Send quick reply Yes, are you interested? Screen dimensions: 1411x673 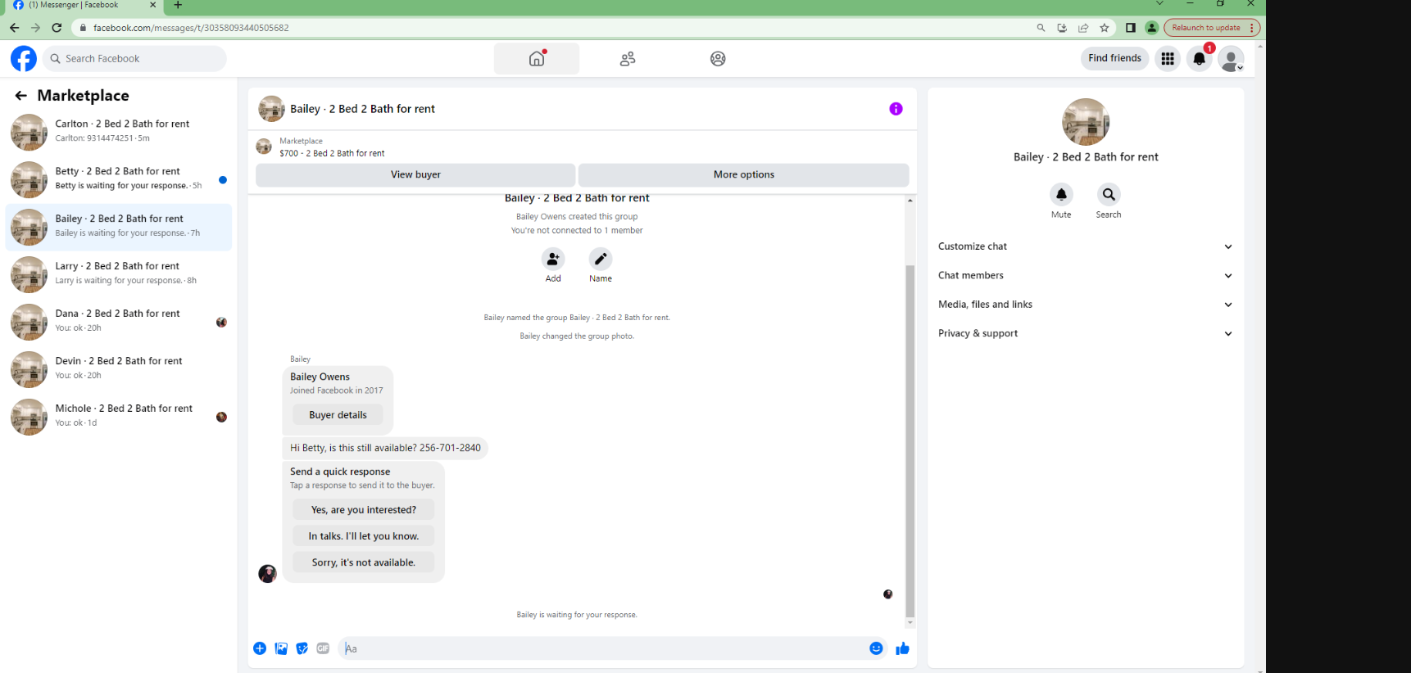(364, 509)
